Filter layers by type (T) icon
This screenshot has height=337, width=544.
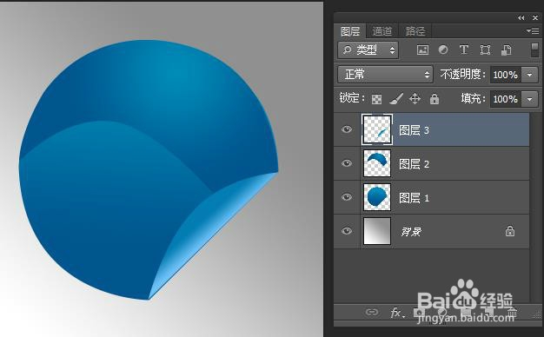click(x=464, y=50)
